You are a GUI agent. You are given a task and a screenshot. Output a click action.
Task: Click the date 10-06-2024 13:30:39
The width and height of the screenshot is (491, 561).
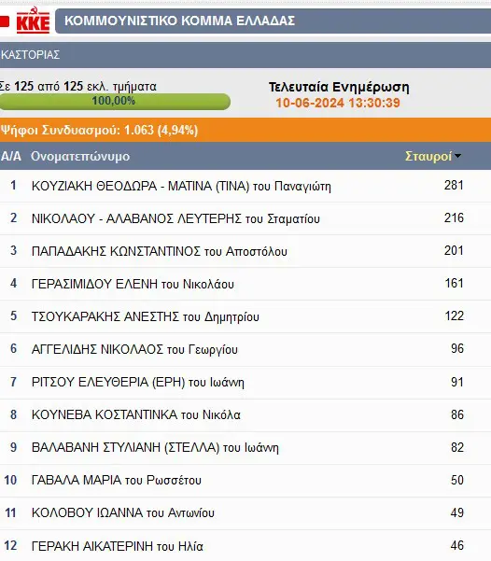pyautogui.click(x=338, y=103)
